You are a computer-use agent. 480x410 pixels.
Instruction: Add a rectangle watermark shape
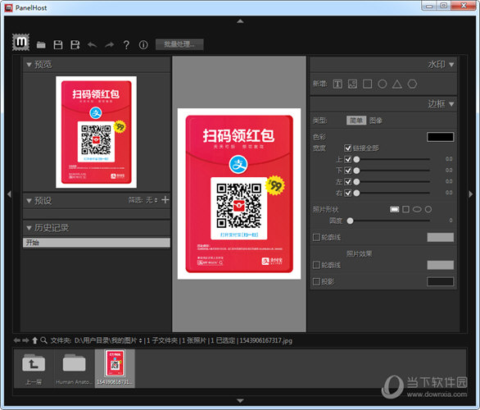[367, 84]
